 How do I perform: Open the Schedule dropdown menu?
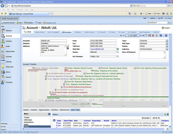coord(29,23)
